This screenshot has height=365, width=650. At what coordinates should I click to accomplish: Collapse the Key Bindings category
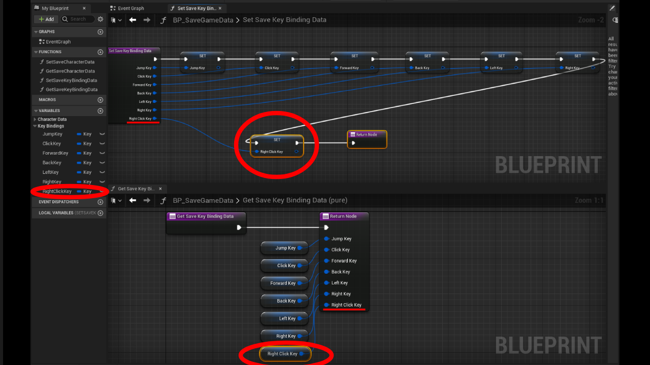click(35, 126)
